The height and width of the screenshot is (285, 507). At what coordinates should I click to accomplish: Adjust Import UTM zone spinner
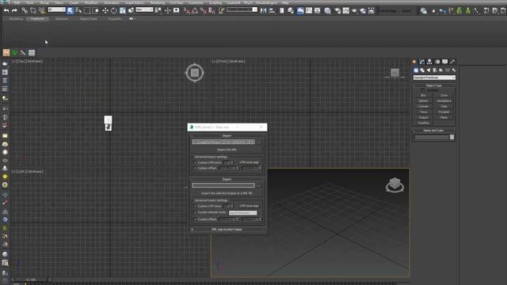click(x=232, y=162)
